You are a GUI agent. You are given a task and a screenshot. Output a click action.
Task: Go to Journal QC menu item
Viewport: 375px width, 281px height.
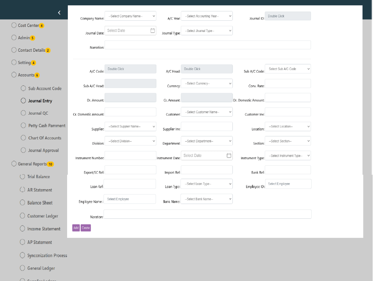(38, 113)
